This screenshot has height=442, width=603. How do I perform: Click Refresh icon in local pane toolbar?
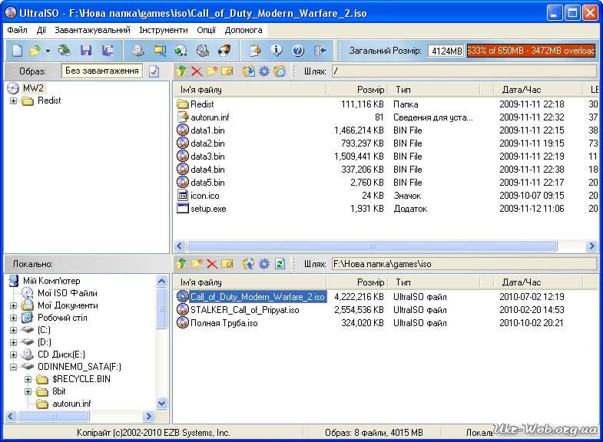280,264
